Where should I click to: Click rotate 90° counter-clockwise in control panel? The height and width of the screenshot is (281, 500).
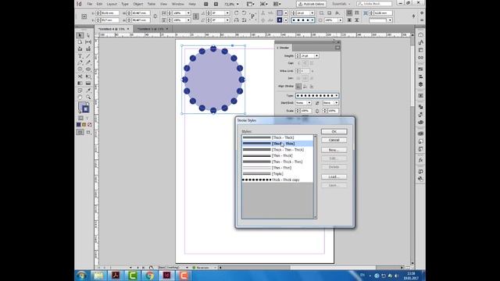[244, 13]
